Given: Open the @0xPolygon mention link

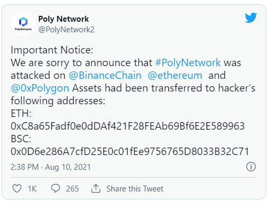Looking at the screenshot, I should (x=40, y=88).
